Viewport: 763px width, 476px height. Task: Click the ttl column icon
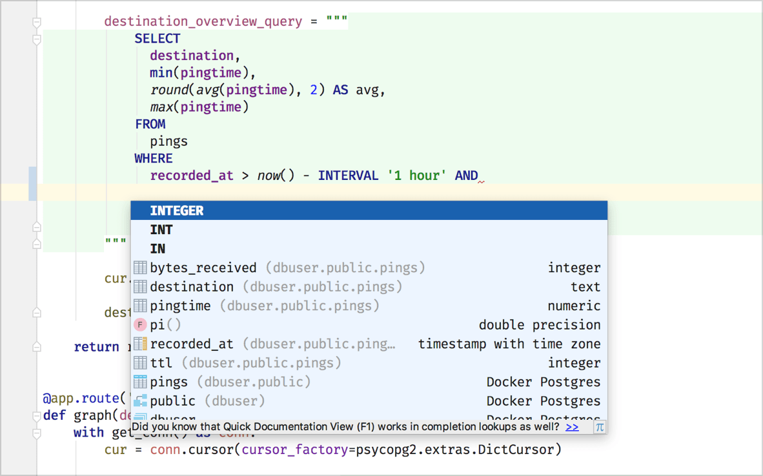point(139,363)
